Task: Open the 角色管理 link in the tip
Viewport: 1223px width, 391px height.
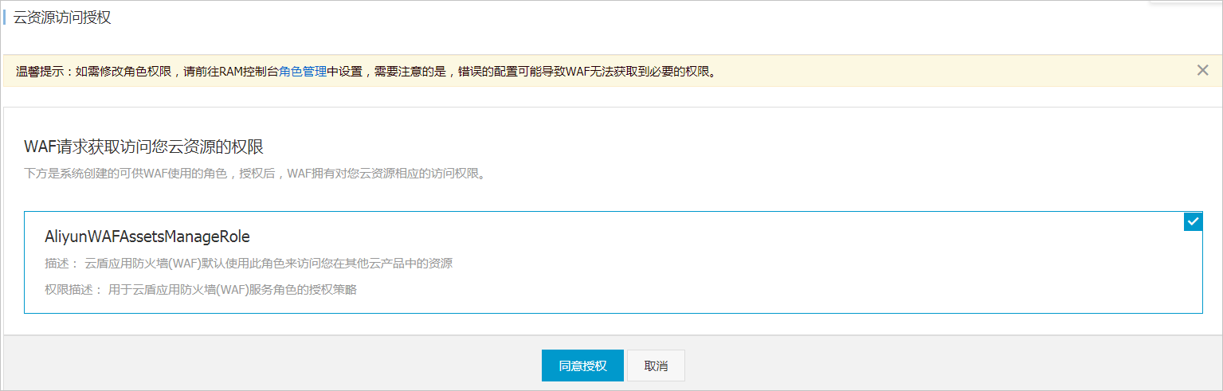Action: pos(303,71)
